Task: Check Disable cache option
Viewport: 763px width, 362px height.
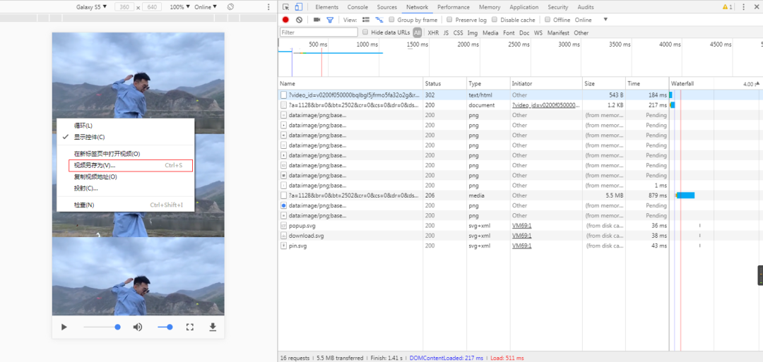Action: click(x=495, y=20)
